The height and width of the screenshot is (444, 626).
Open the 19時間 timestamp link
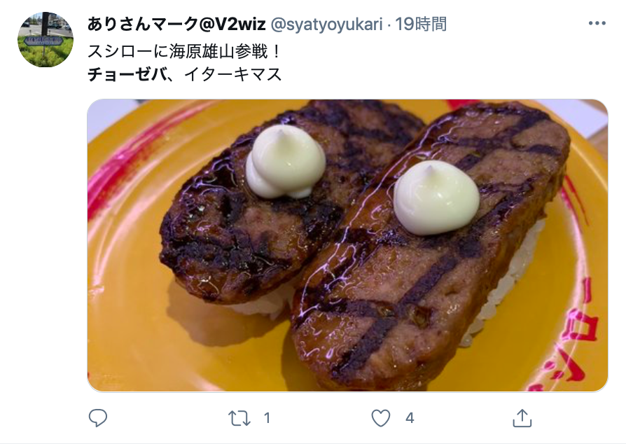(421, 25)
